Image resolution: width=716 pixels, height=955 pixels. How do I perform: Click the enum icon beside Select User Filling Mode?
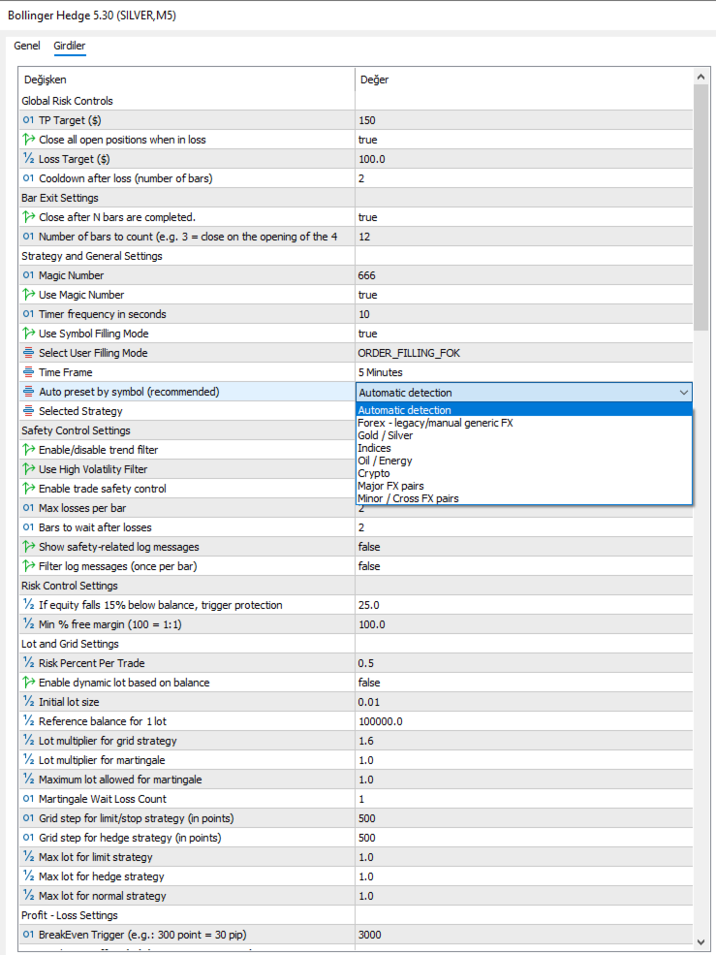pos(28,353)
